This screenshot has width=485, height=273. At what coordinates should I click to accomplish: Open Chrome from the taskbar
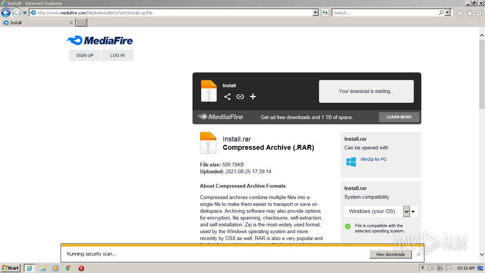[x=69, y=268]
